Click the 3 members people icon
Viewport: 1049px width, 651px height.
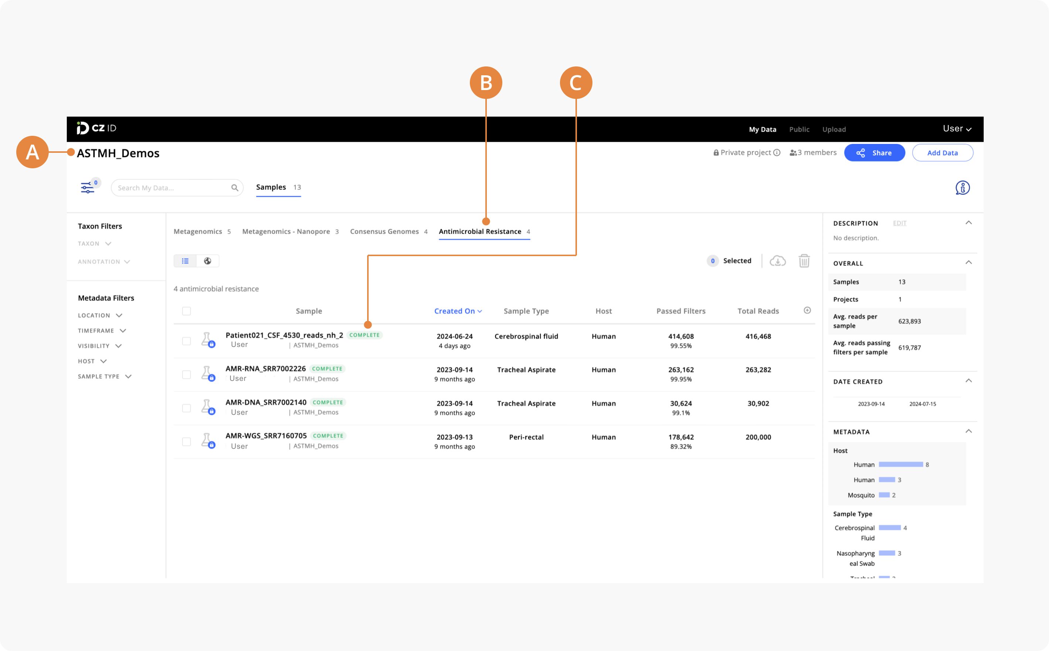(793, 153)
